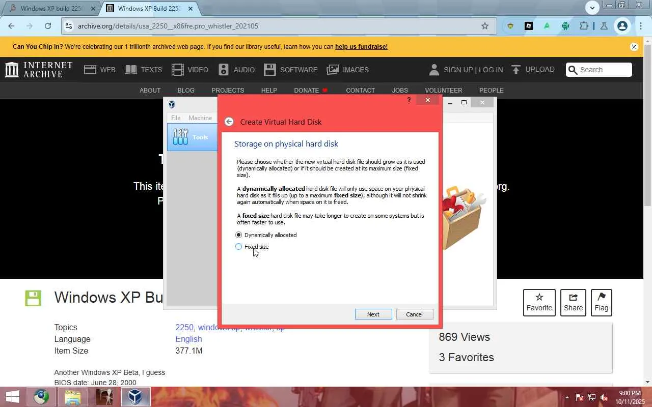Open the VOLUNTEER link
Screen dimensions: 652x407
pos(444,90)
